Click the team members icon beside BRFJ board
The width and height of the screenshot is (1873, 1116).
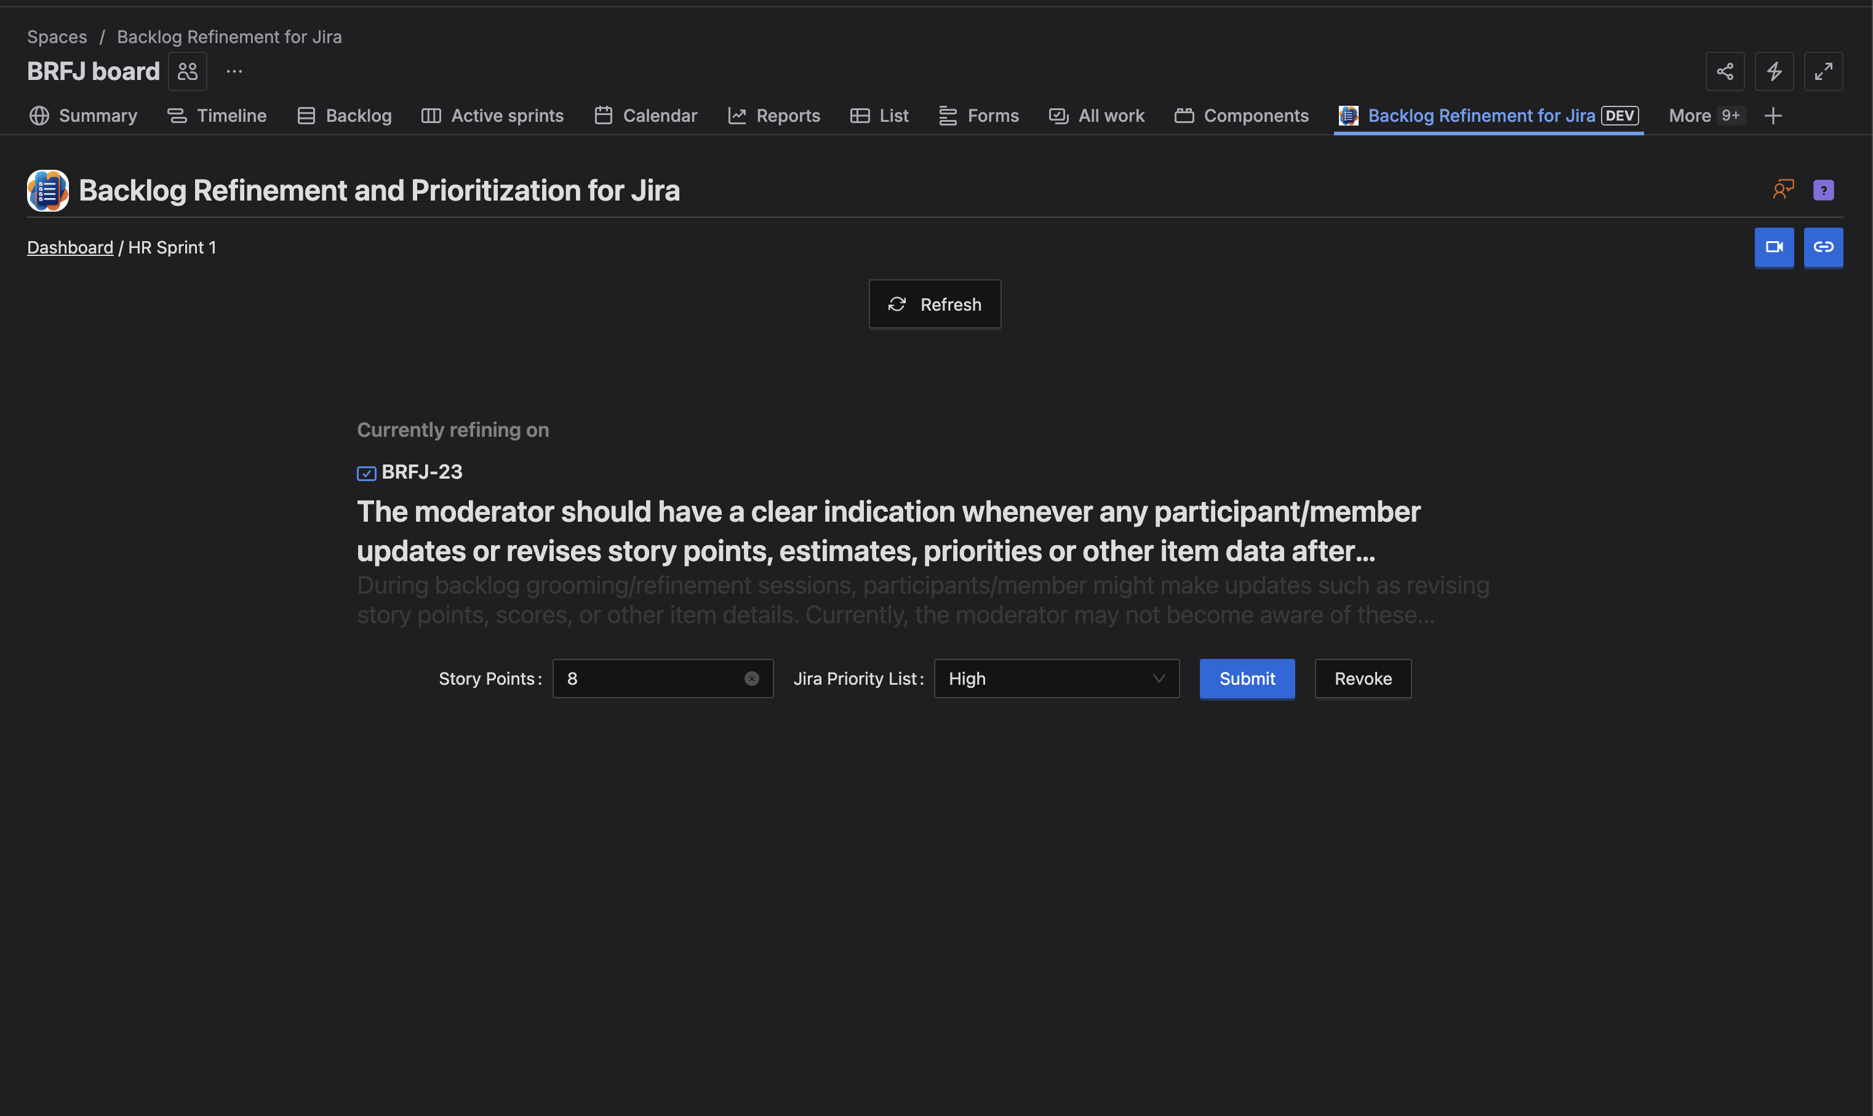tap(187, 71)
